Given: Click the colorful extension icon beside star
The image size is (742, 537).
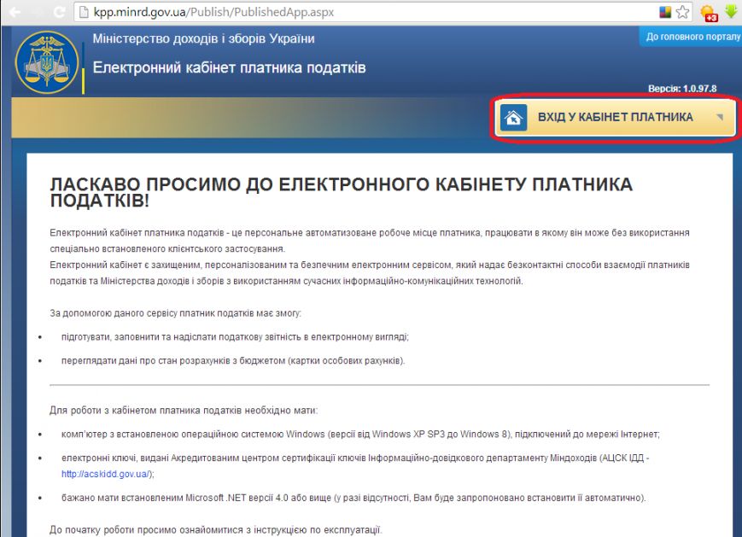Looking at the screenshot, I should 665,12.
